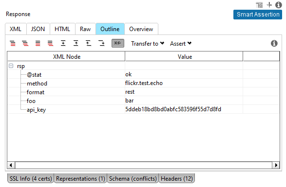Click the right arrow of horizontal scrollbar
286x187 pixels.
[276, 165]
